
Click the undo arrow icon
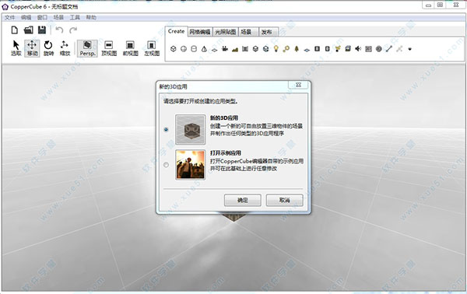[x=59, y=30]
